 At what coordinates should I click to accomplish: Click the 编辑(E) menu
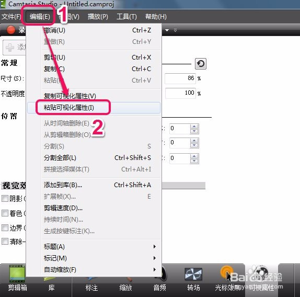click(x=40, y=17)
